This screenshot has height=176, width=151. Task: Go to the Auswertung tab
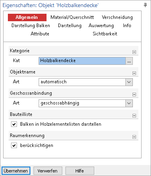coord(101,26)
